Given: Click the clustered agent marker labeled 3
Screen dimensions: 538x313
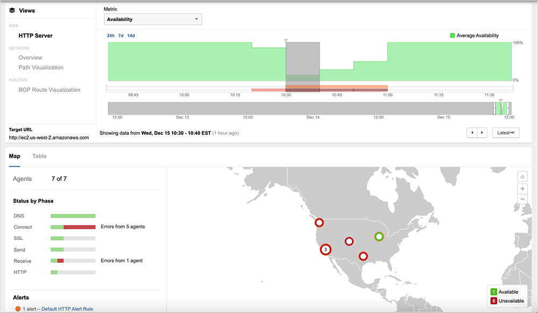Looking at the screenshot, I should [325, 249].
